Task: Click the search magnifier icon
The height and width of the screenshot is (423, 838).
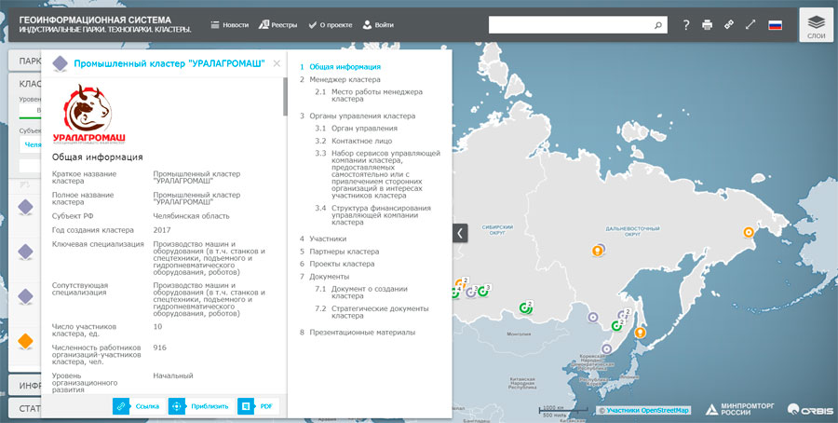Action: pyautogui.click(x=658, y=25)
